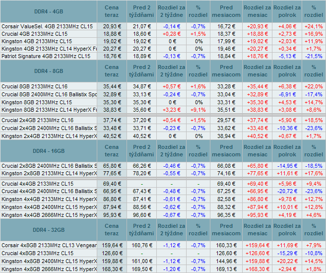Click Kingston 8GB CL14 HyperX current price "38,83 €"

tap(112, 110)
